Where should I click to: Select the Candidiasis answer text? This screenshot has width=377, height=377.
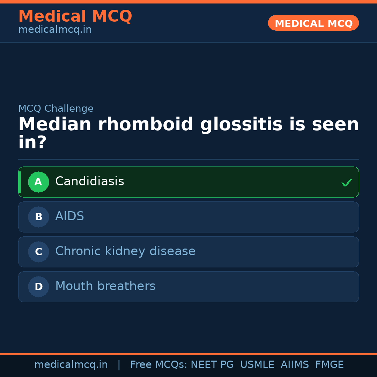pyautogui.click(x=90, y=182)
